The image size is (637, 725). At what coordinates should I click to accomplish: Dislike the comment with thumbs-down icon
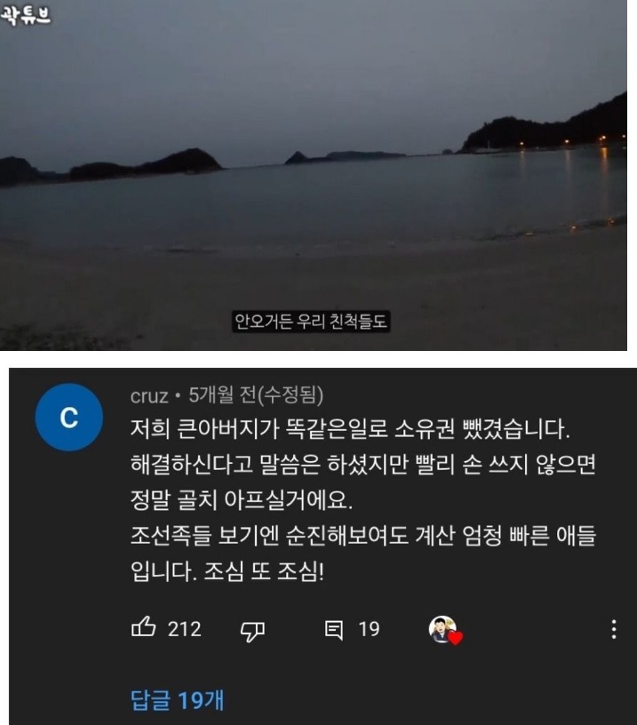252,631
